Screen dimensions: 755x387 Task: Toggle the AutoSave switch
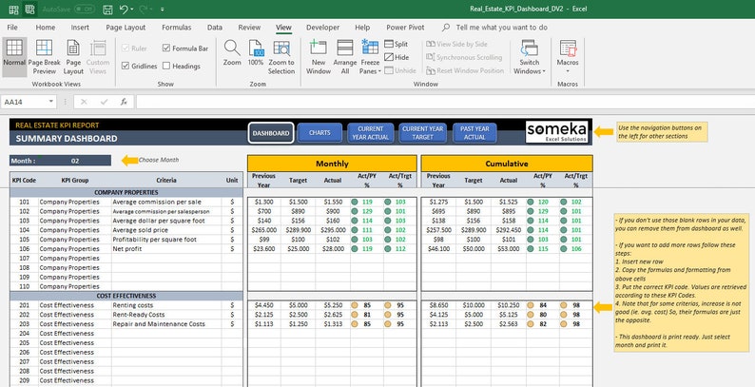point(85,10)
